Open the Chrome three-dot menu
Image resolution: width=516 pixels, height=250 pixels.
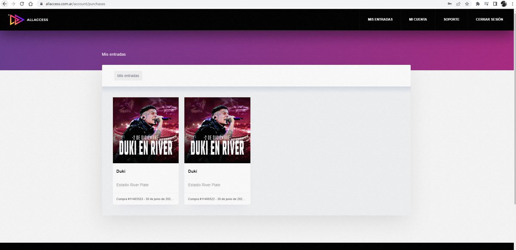512,3
